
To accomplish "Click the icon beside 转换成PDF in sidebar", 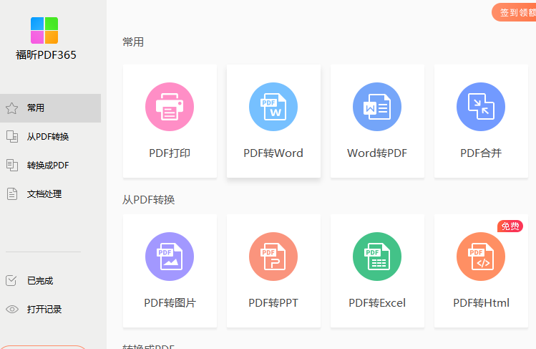I will (12, 166).
